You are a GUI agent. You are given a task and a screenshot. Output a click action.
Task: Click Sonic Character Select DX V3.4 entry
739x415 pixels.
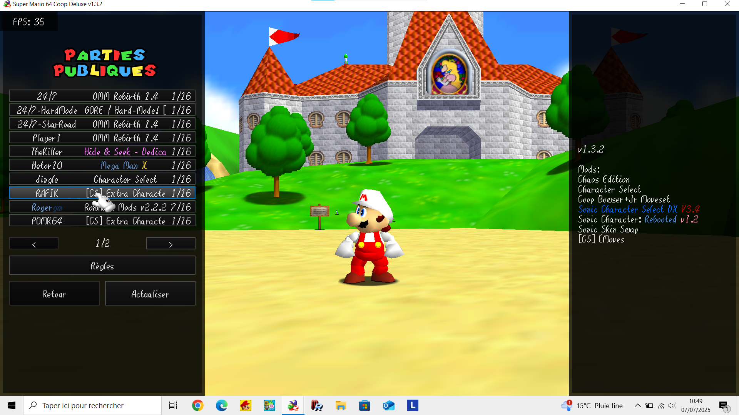pyautogui.click(x=639, y=209)
